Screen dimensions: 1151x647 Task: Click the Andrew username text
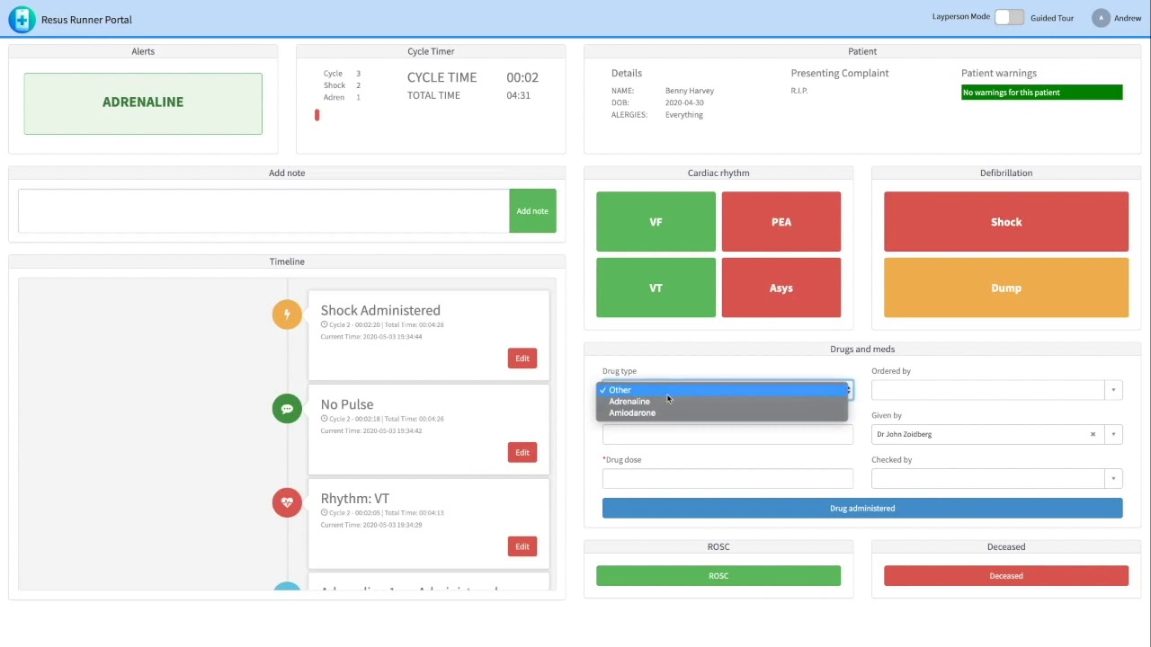1128,18
